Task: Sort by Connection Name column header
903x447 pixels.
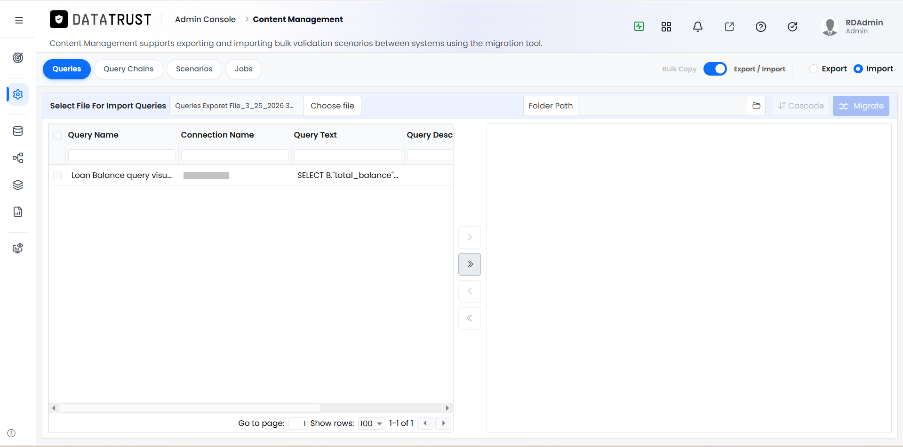Action: point(217,135)
